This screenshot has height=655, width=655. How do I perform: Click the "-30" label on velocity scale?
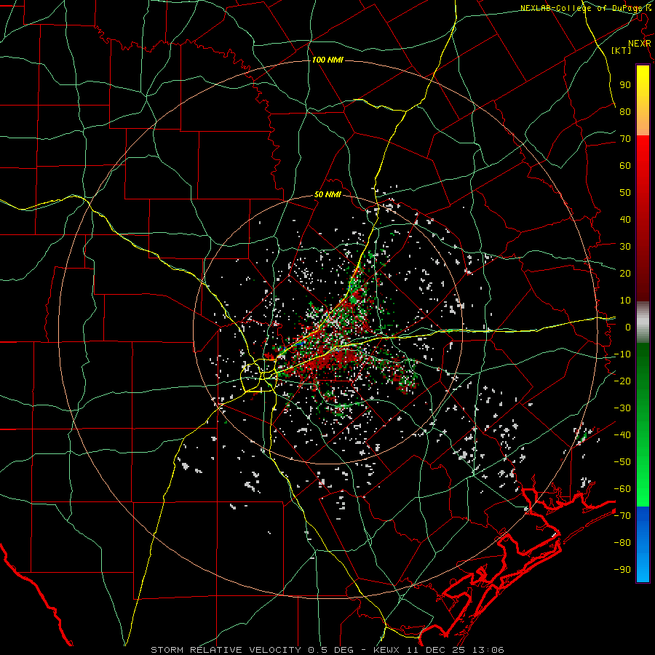[x=622, y=408]
